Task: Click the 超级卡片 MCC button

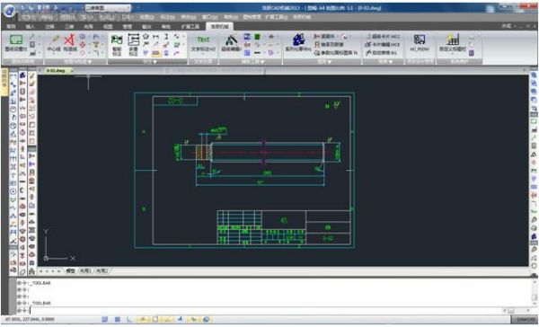Action: point(383,36)
